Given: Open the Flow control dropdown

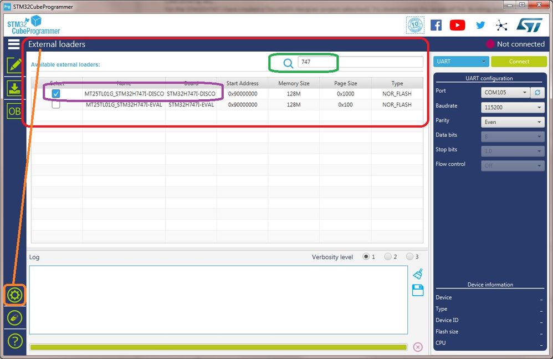Looking at the screenshot, I should tap(513, 165).
